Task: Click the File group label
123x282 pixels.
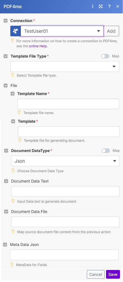Action: 14,86
